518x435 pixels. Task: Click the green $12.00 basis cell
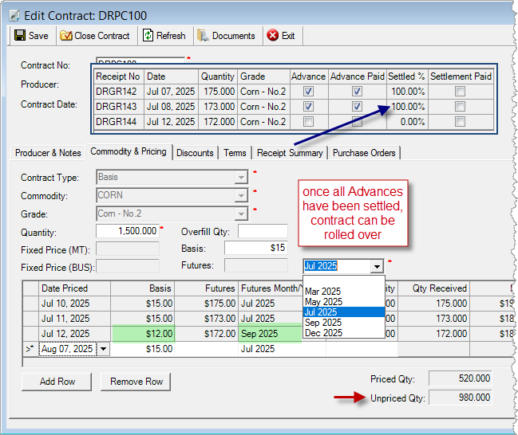(x=143, y=334)
